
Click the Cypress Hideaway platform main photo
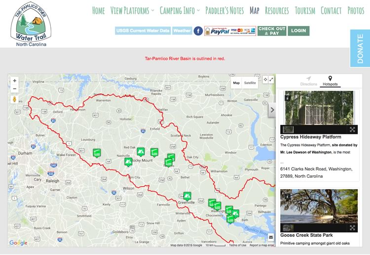(319, 108)
